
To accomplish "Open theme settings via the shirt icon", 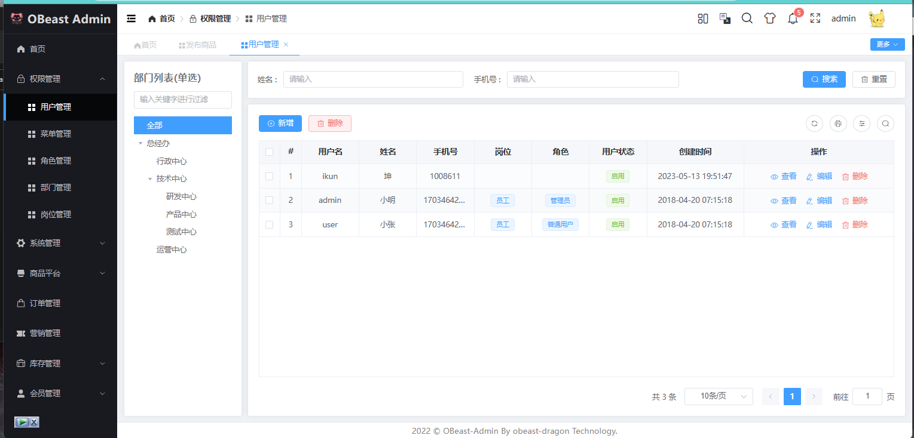I will click(769, 18).
